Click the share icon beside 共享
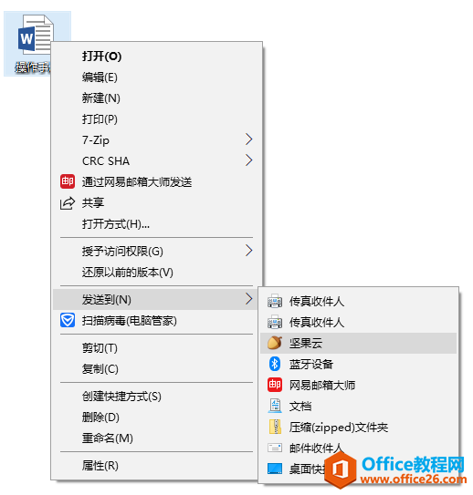This screenshot has width=473, height=495. (x=68, y=203)
